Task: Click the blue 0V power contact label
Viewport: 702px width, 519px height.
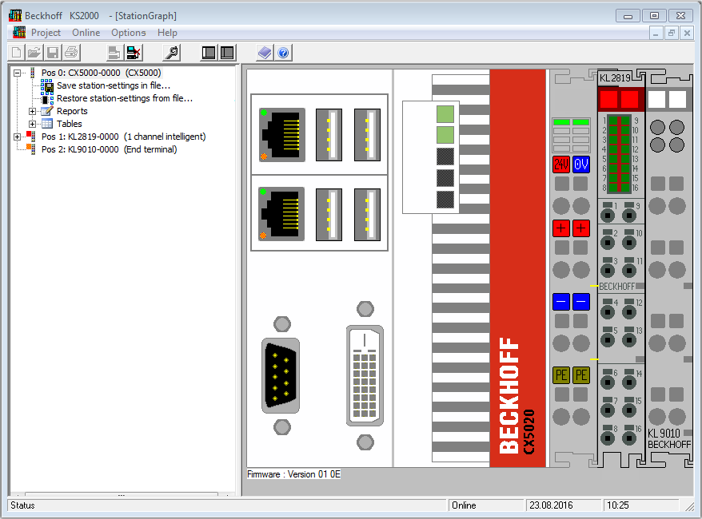Action: [581, 164]
